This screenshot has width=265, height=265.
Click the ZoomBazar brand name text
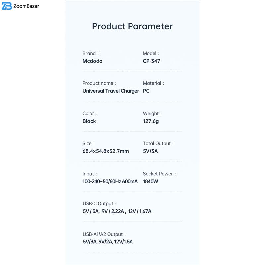coord(26,6)
